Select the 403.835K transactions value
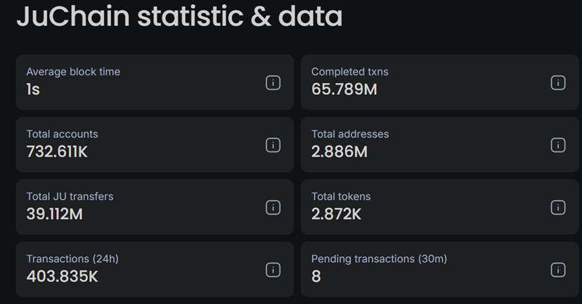 pyautogui.click(x=62, y=276)
